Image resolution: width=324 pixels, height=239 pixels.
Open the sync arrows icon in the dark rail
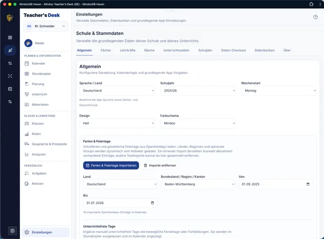pos(10,63)
